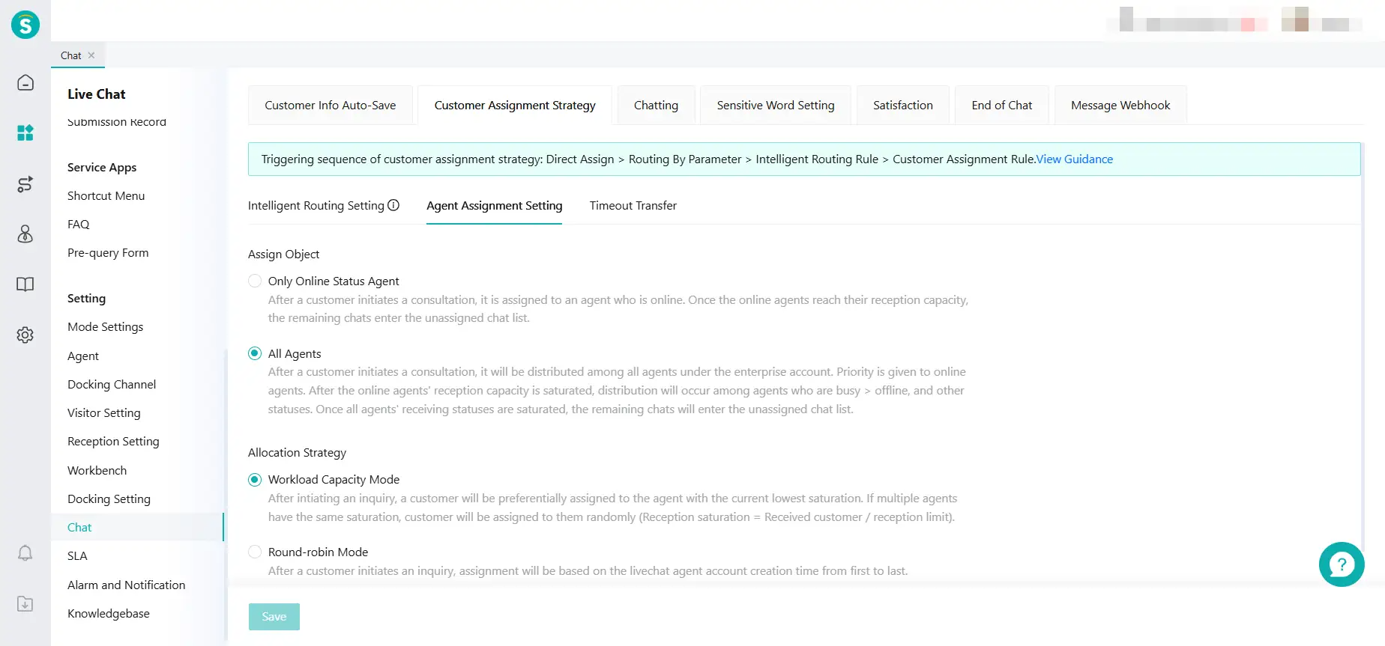
Task: Open Reception Setting in the settings menu
Action: (x=113, y=442)
